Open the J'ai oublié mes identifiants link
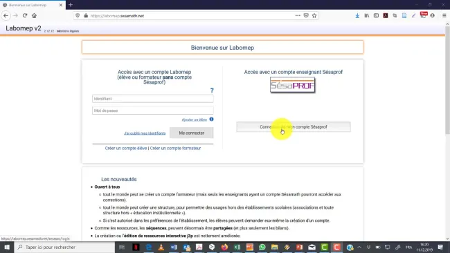This screenshot has height=253, width=450. (x=145, y=133)
